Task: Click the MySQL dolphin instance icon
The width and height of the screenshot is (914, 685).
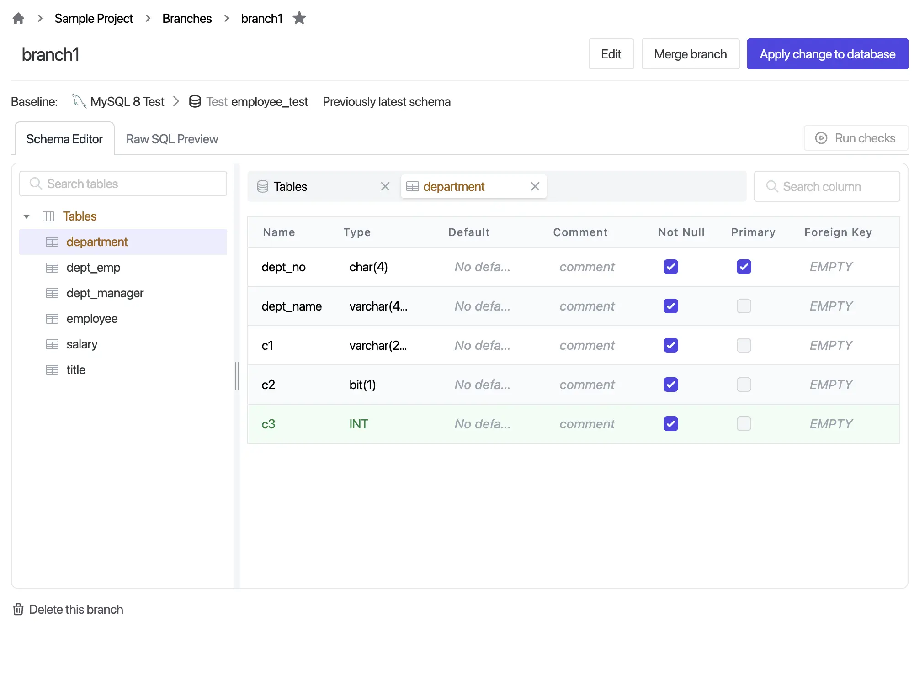Action: (x=79, y=101)
